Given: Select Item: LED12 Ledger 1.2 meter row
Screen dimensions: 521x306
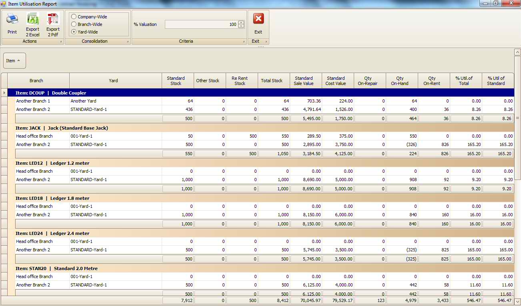Looking at the screenshot, I should 260,163.
